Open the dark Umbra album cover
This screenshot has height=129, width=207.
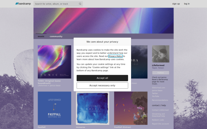(x=139, y=62)
